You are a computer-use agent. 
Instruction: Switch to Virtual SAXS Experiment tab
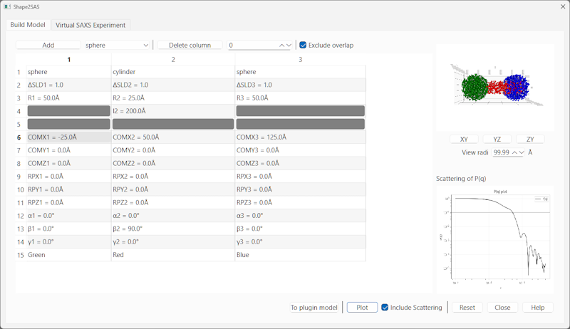pos(90,25)
